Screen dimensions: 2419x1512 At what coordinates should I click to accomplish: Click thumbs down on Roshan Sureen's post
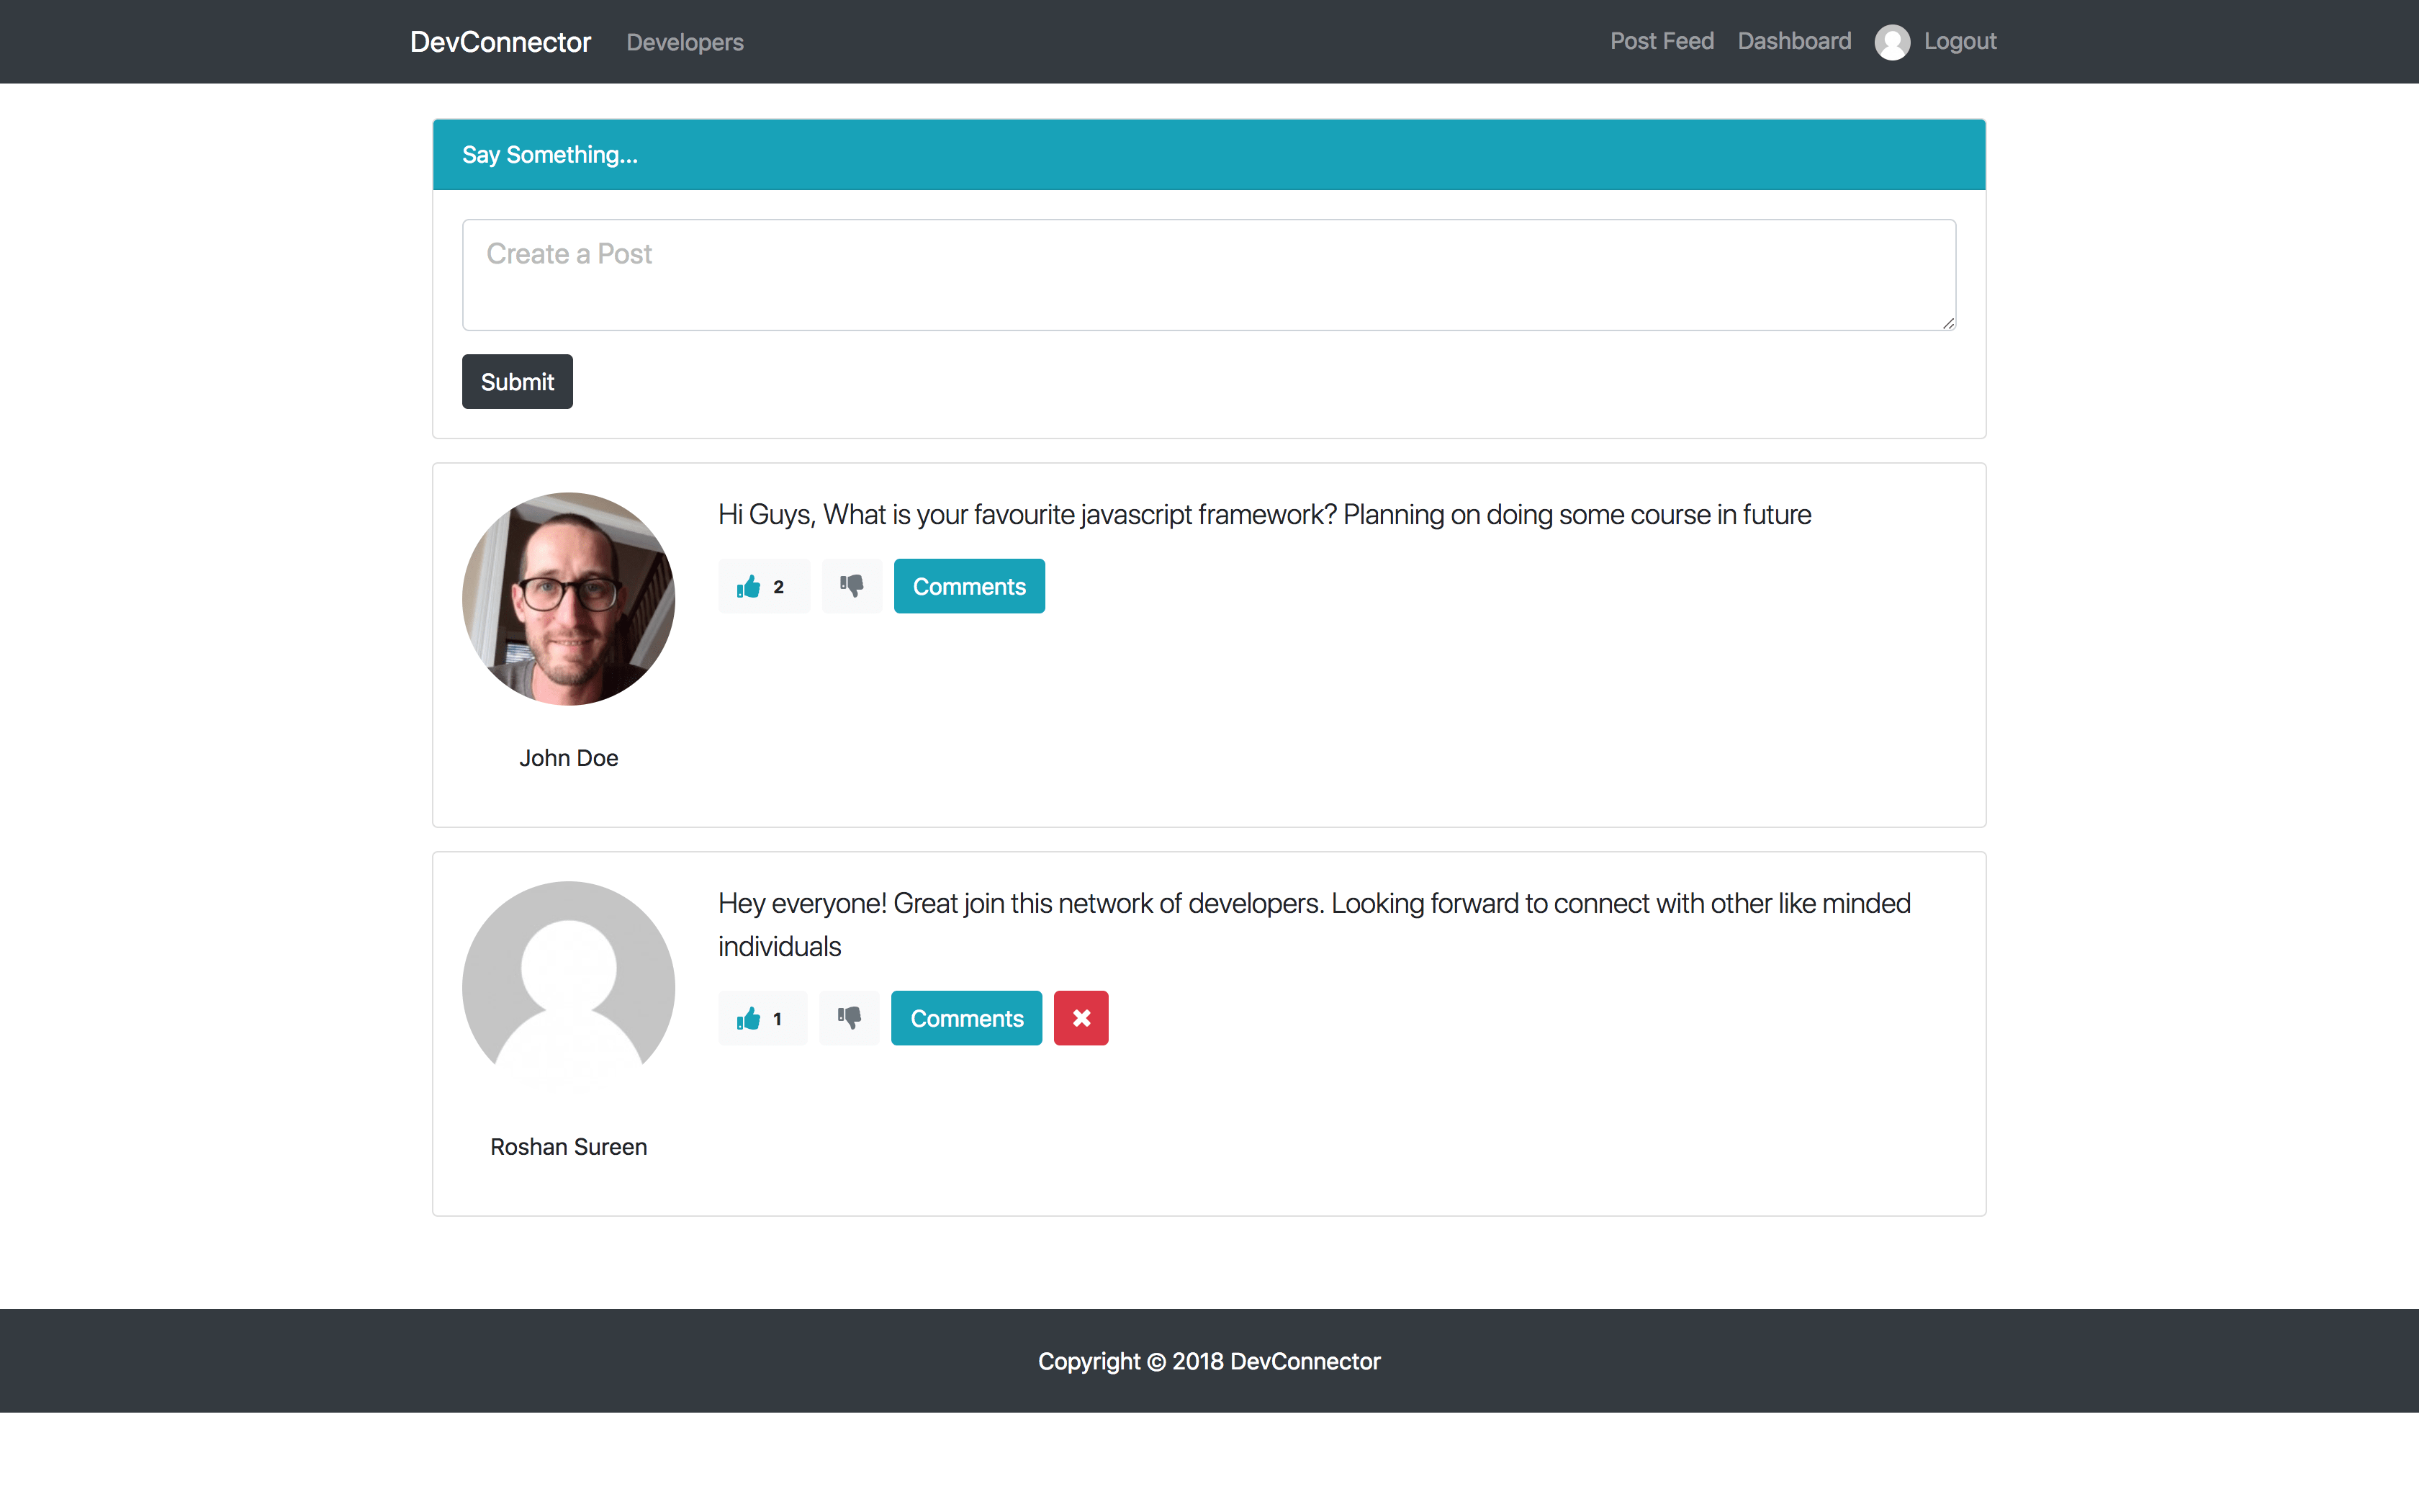pos(849,1018)
